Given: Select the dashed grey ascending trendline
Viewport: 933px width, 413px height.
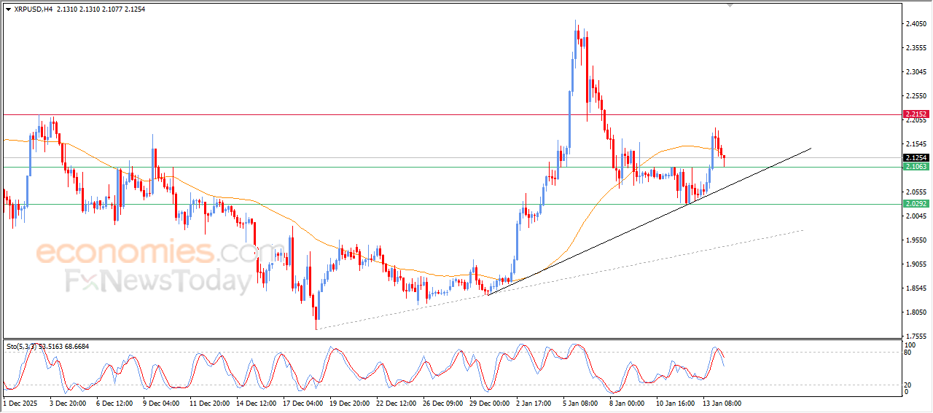Looking at the screenshot, I should coord(561,280).
